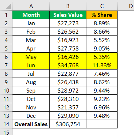Select row 14 header

click(x=6, y=124)
